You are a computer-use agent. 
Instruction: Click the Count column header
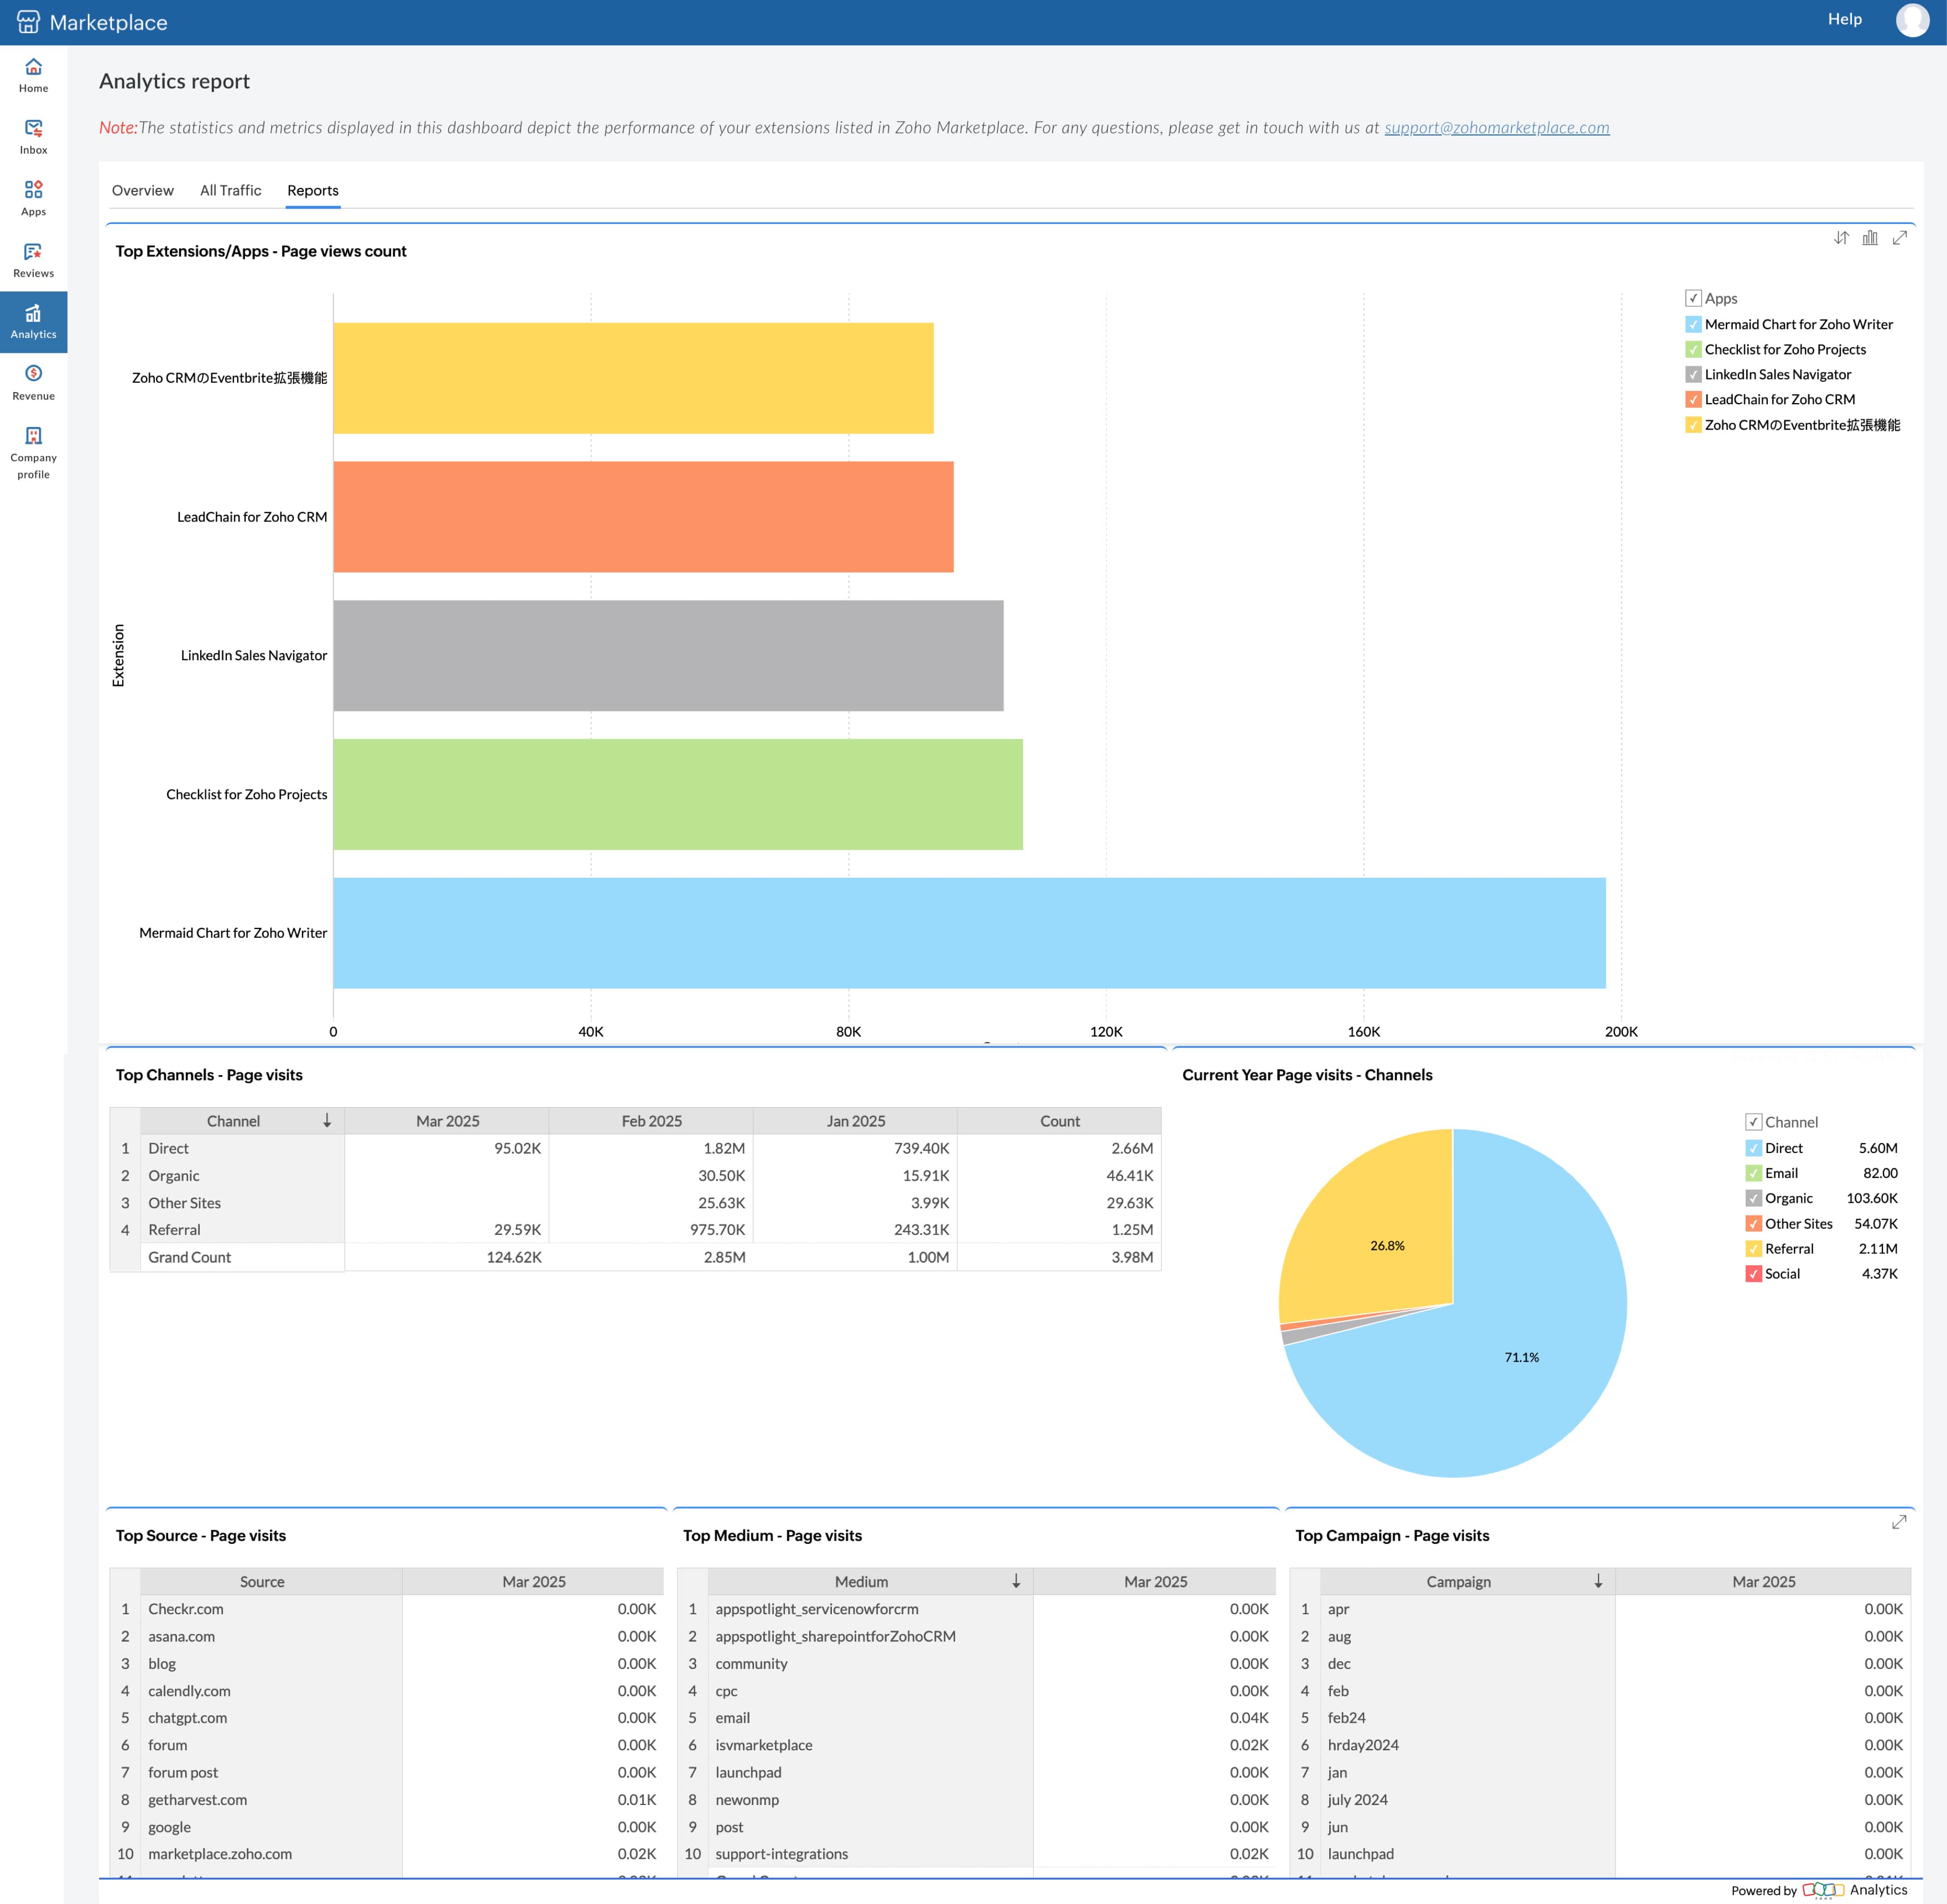click(1059, 1121)
